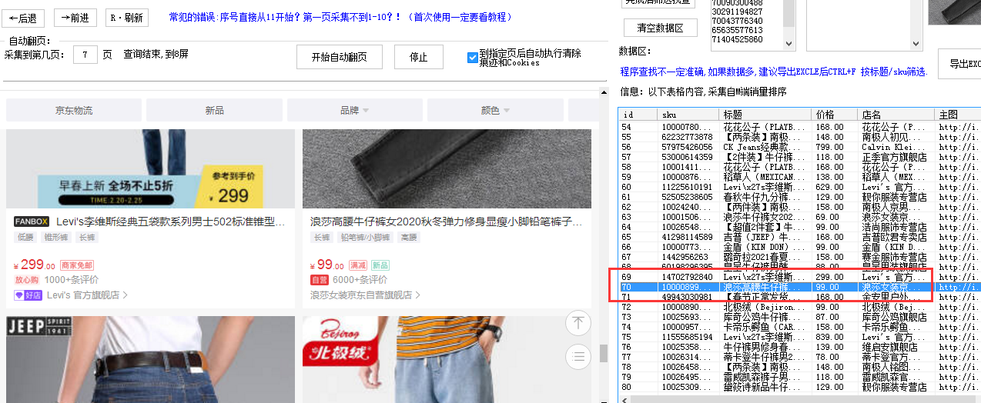Select the CK Jeans经典款 row
Screen dimensions: 981x403
[x=799, y=147]
